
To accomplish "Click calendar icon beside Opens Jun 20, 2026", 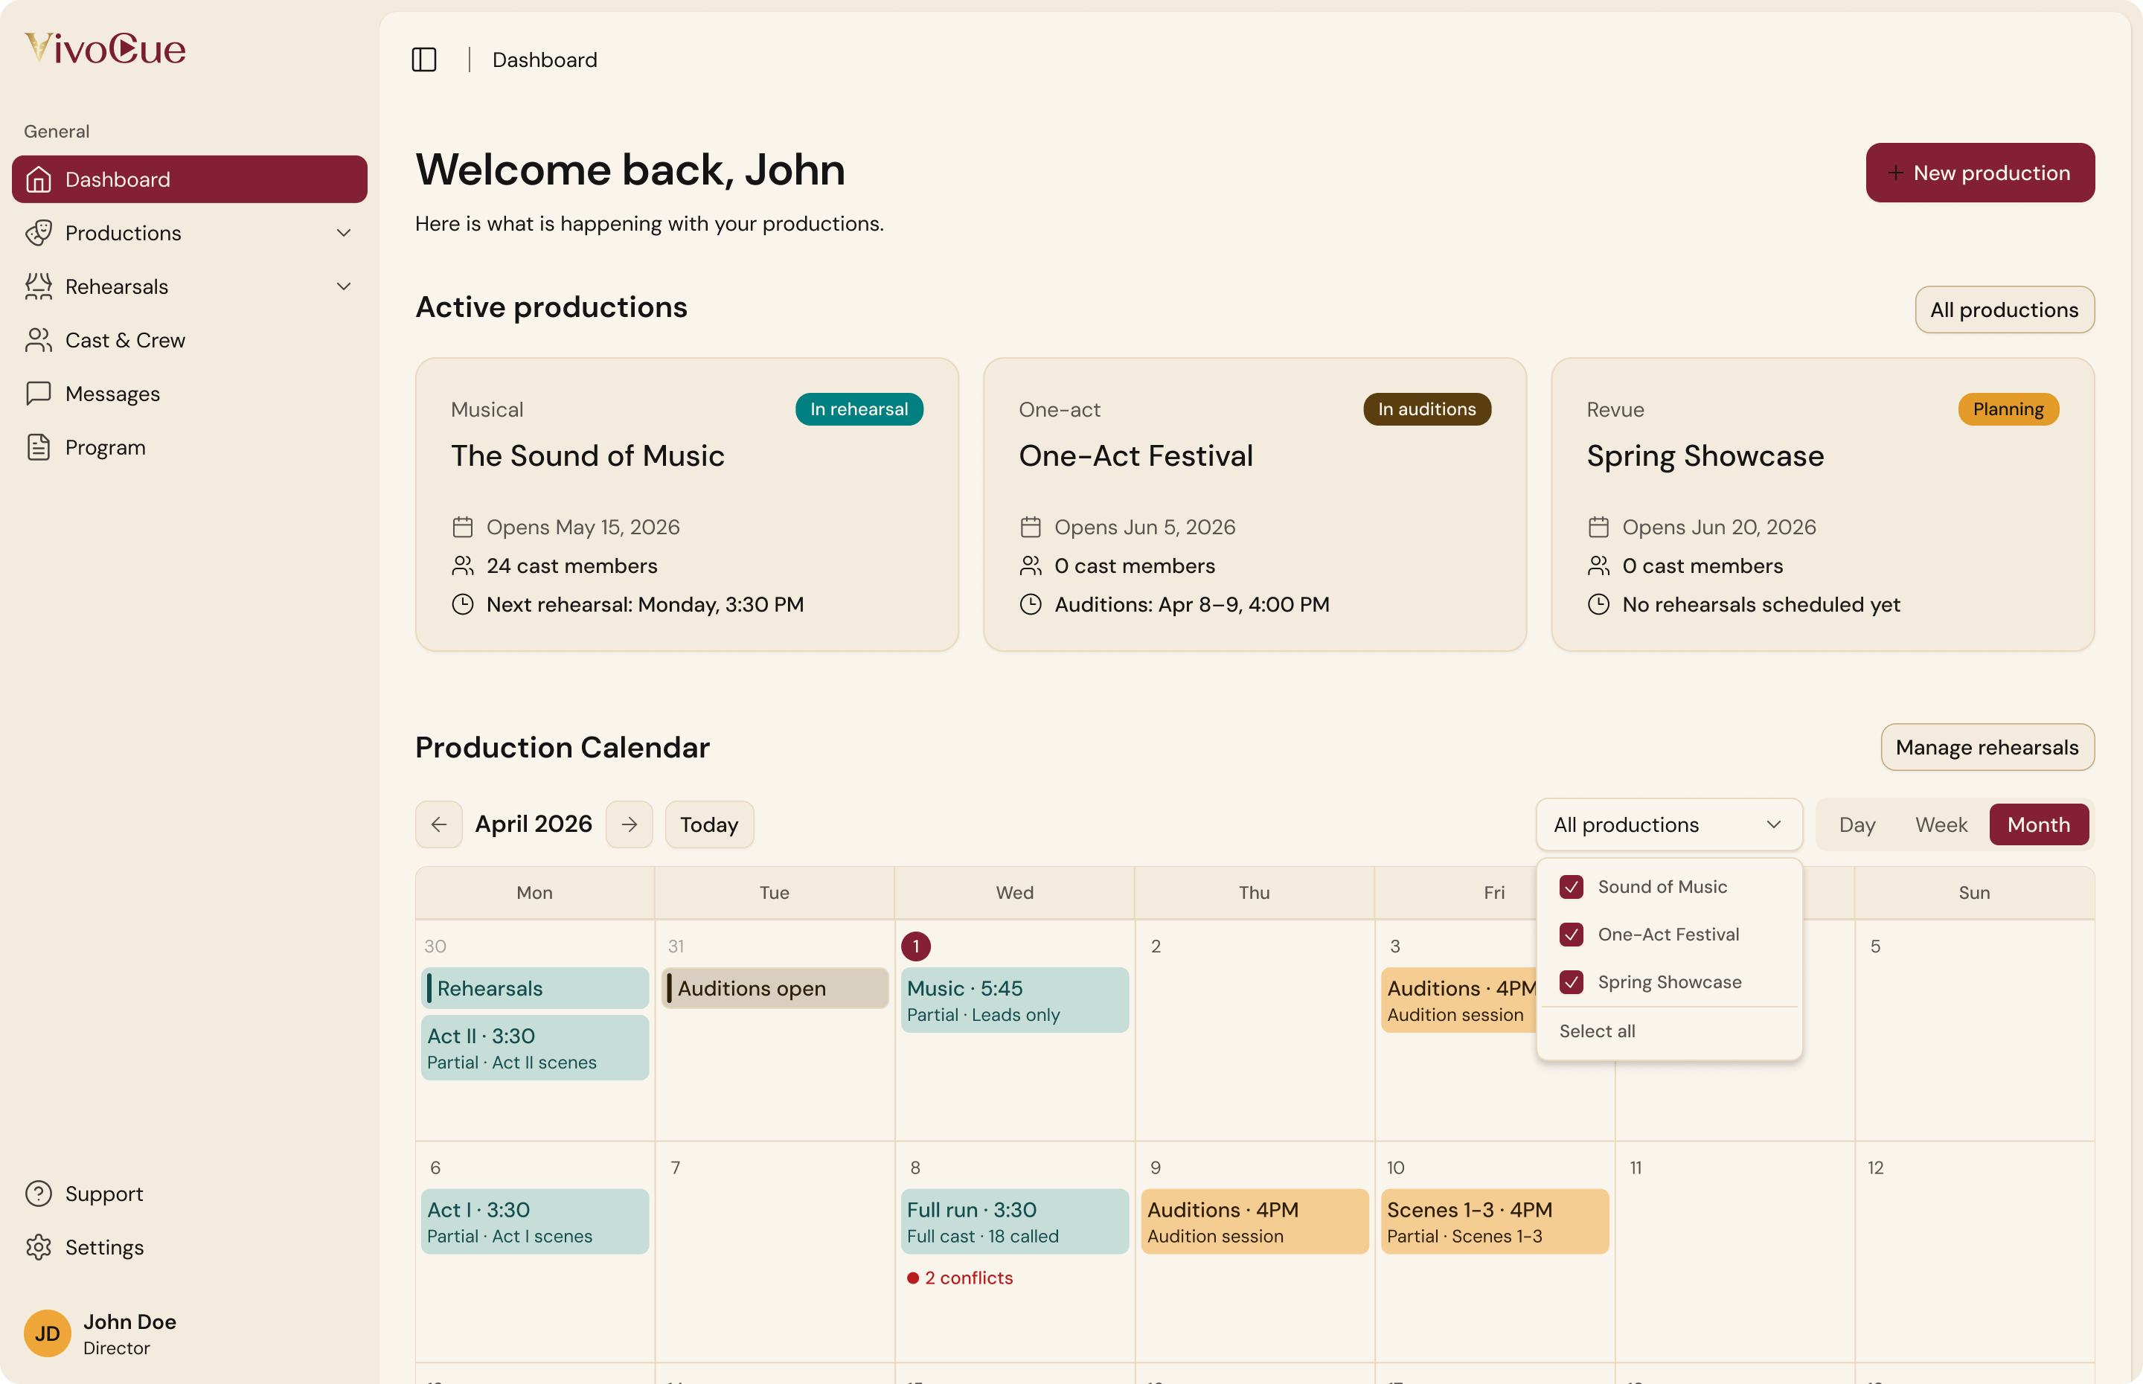I will tap(1598, 527).
